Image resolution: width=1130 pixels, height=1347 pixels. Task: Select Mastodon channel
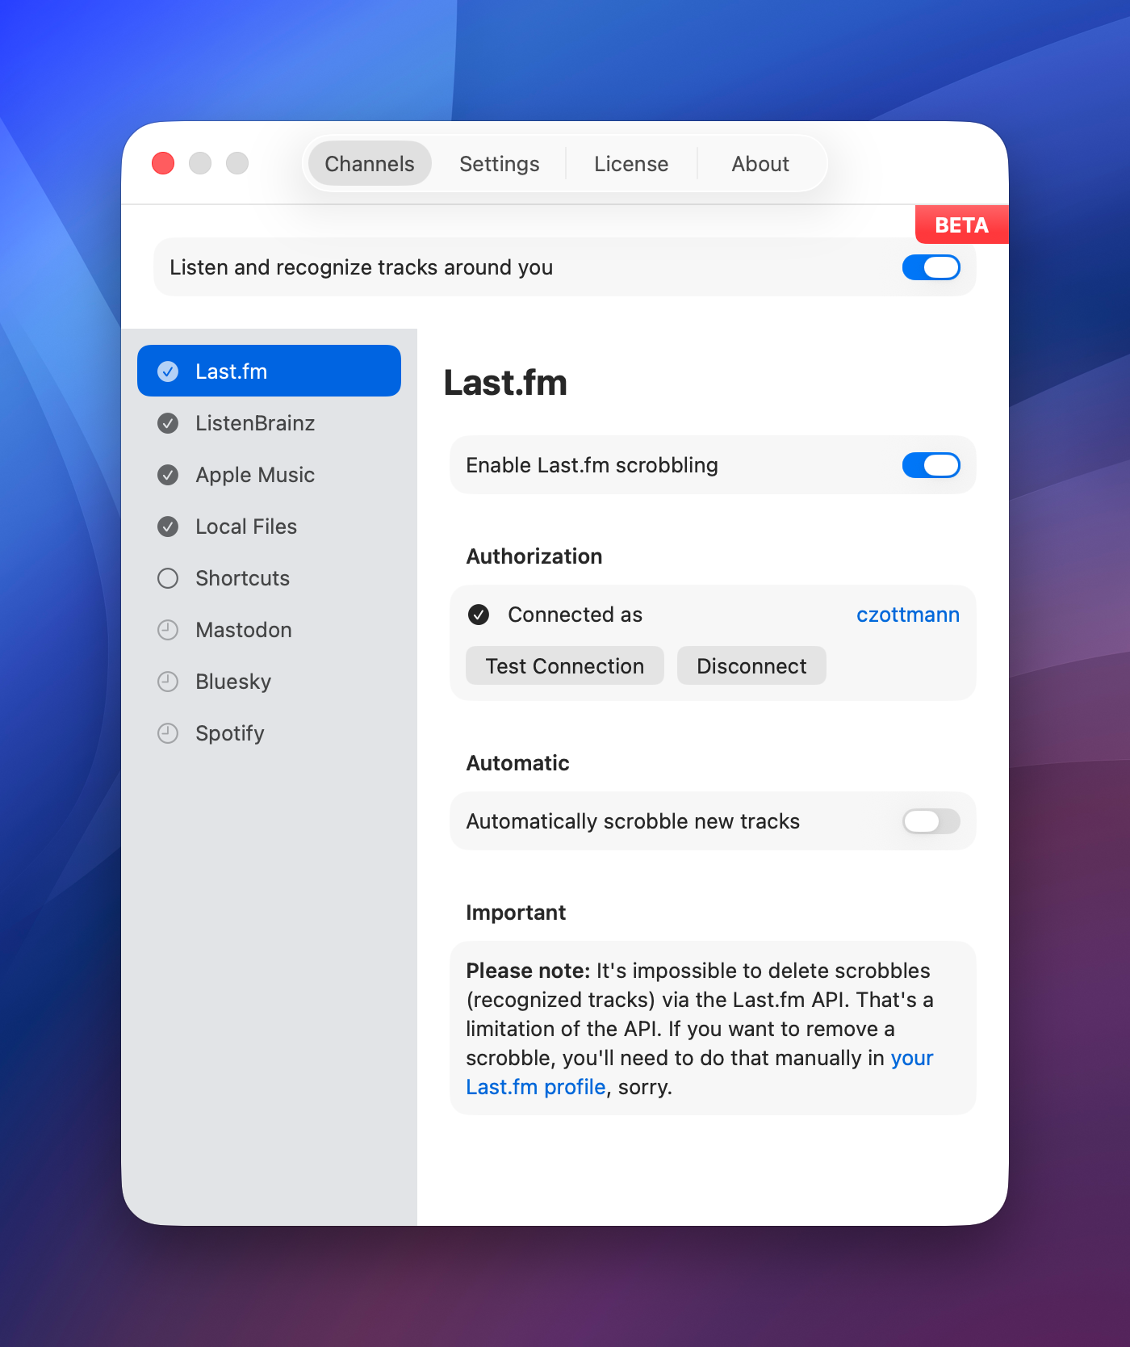point(269,630)
